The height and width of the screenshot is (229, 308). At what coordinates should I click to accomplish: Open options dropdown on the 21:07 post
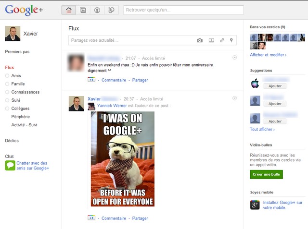click(234, 58)
